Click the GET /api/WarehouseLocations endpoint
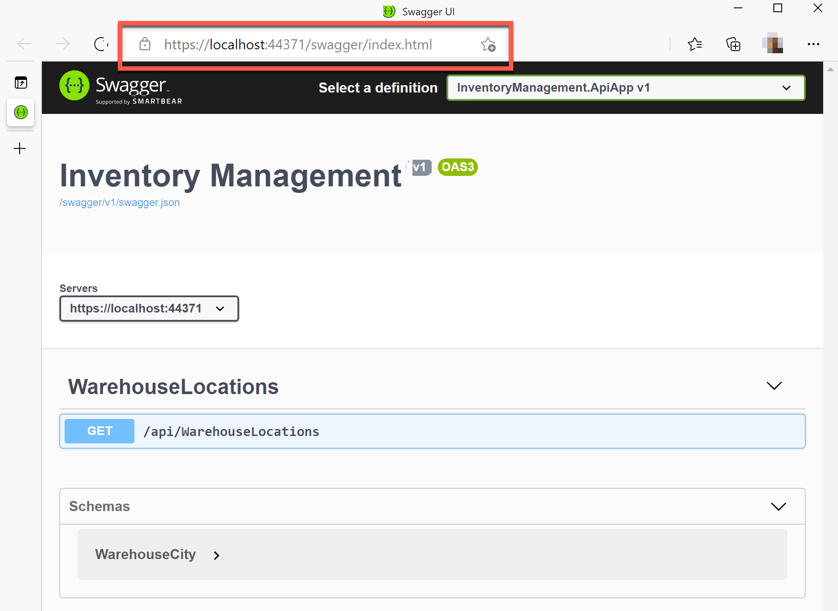 pos(431,431)
